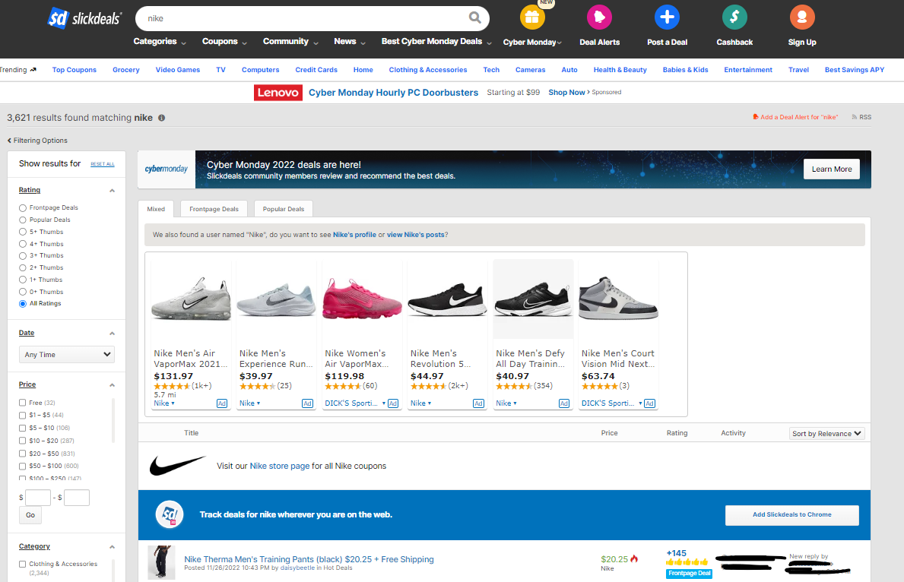Click the Post a Deal plus icon
Image resolution: width=904 pixels, height=582 pixels.
click(x=667, y=17)
